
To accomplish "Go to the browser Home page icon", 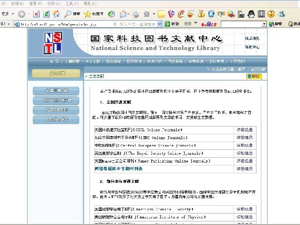I will click(56, 14).
